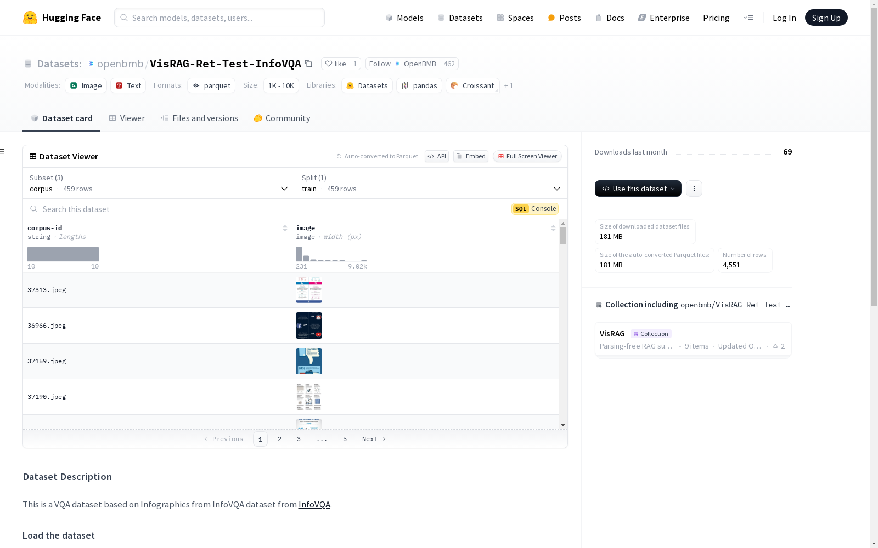This screenshot has height=548, width=878.
Task: Open the InfoVQA link in the description
Action: coord(314,504)
